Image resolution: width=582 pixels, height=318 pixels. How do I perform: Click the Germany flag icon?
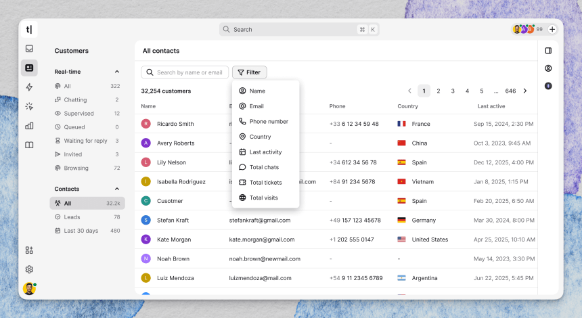click(401, 220)
